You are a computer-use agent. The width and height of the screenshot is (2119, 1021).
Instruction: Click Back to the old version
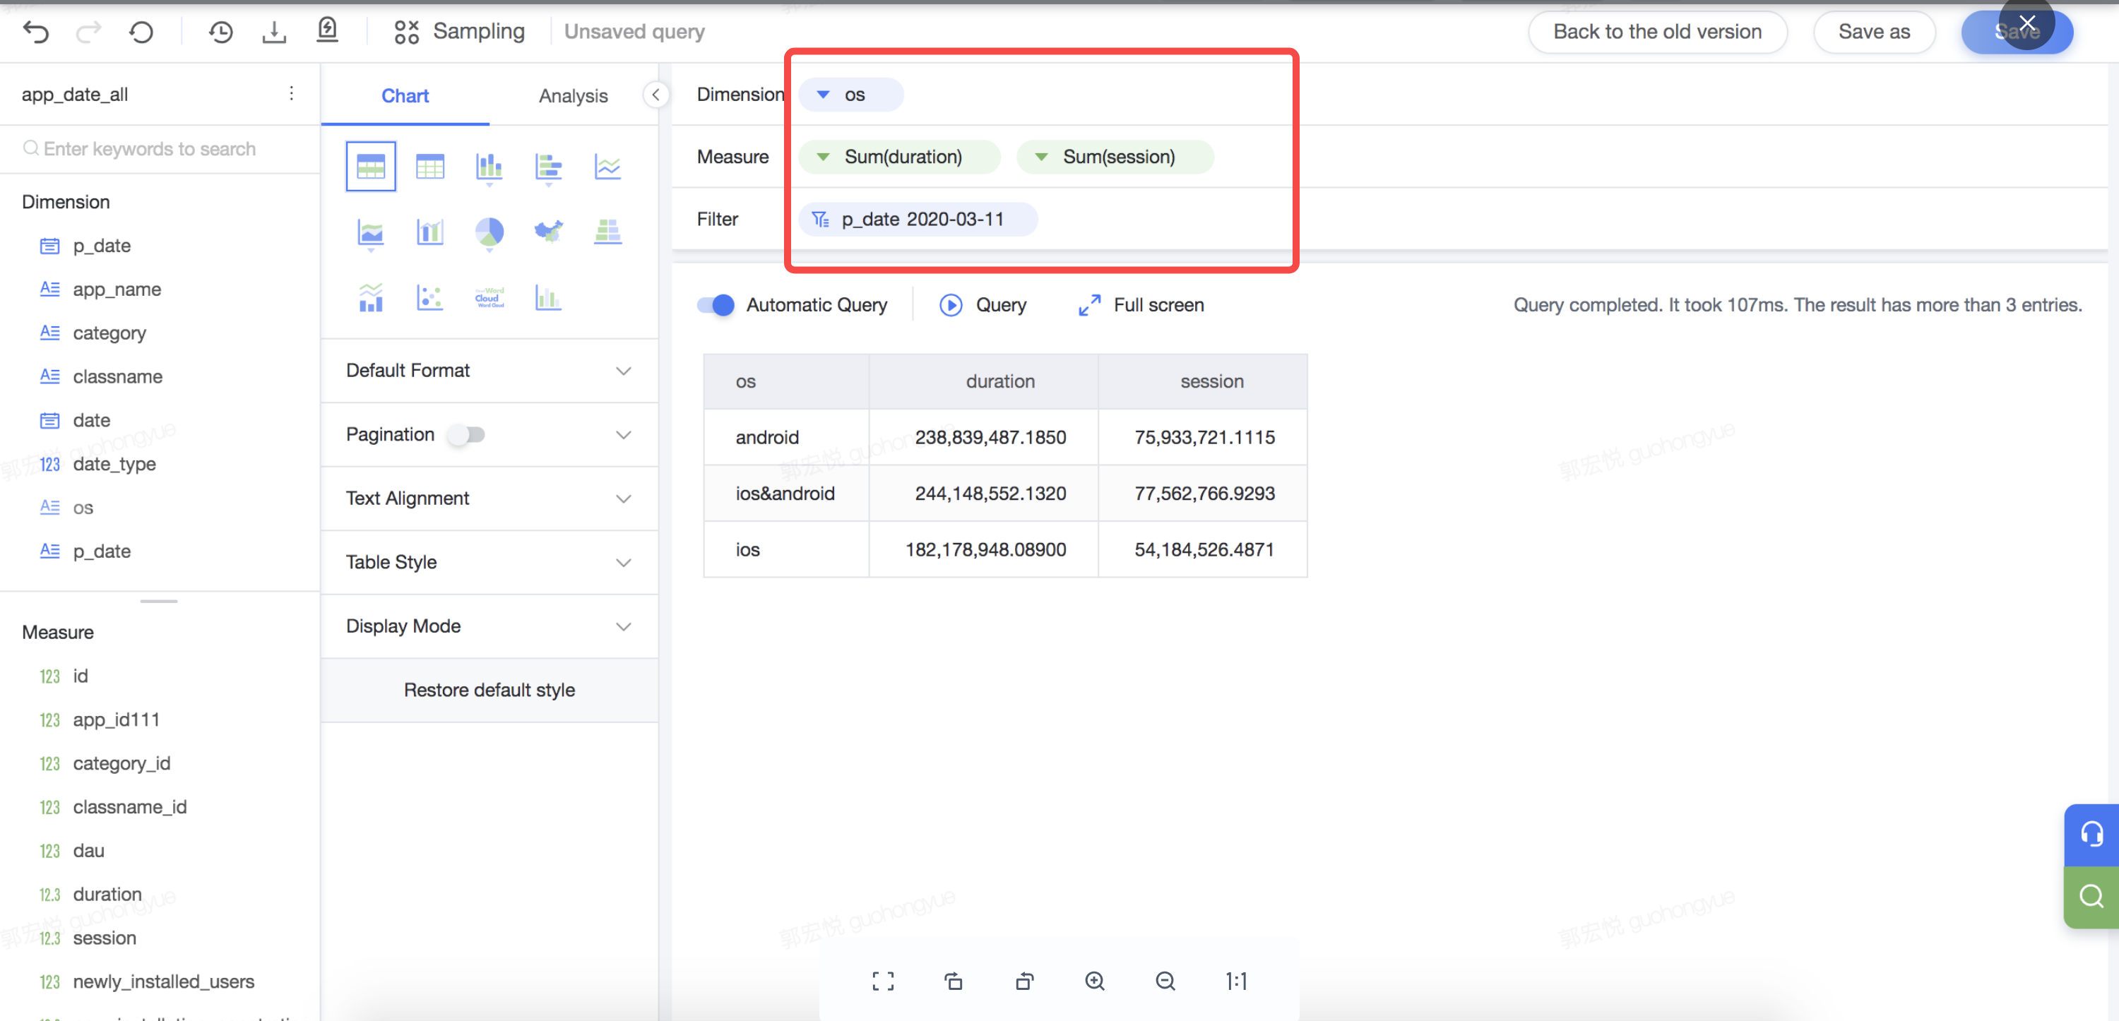1658,31
